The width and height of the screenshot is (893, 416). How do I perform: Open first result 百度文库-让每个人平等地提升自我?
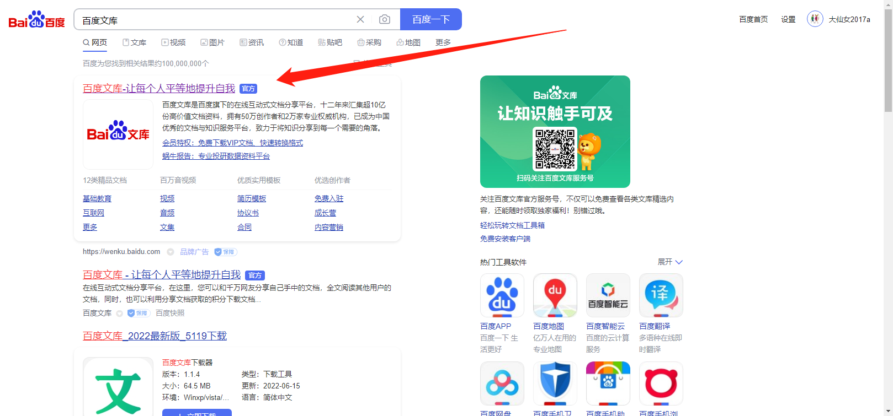(159, 88)
